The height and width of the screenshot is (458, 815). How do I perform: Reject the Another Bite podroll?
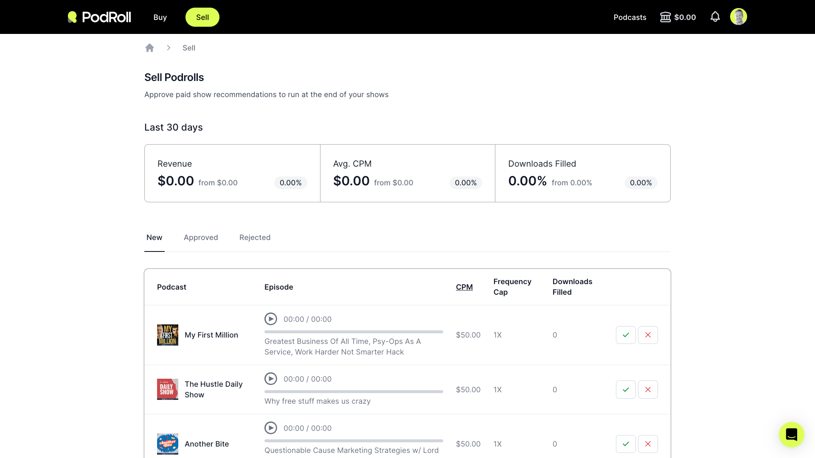(x=648, y=444)
